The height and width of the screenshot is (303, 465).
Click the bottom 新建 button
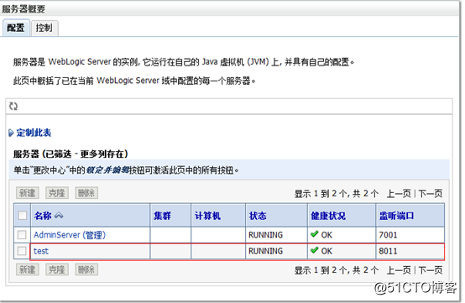click(28, 269)
